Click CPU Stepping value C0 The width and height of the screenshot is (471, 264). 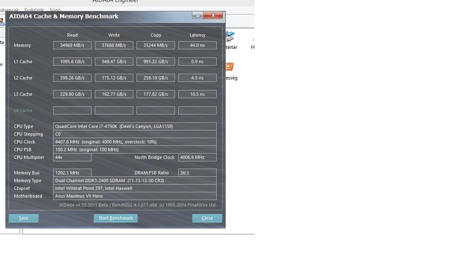(135, 134)
